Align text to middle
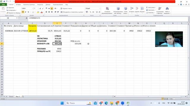This screenshot has width=190, height=106. pos(49,9)
